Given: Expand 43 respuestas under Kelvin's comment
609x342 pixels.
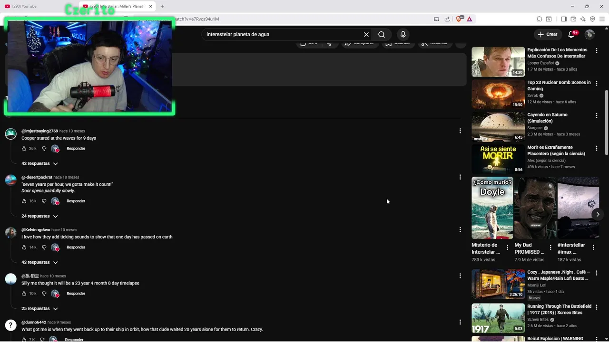Looking at the screenshot, I should [40, 262].
